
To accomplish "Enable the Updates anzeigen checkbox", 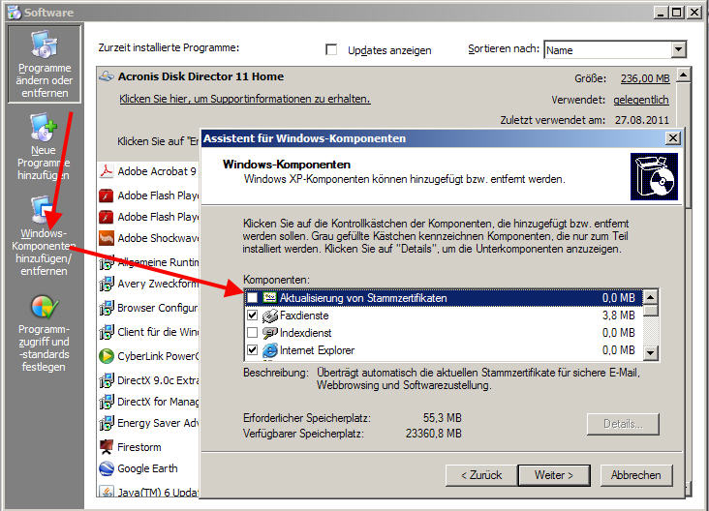I will [x=331, y=49].
